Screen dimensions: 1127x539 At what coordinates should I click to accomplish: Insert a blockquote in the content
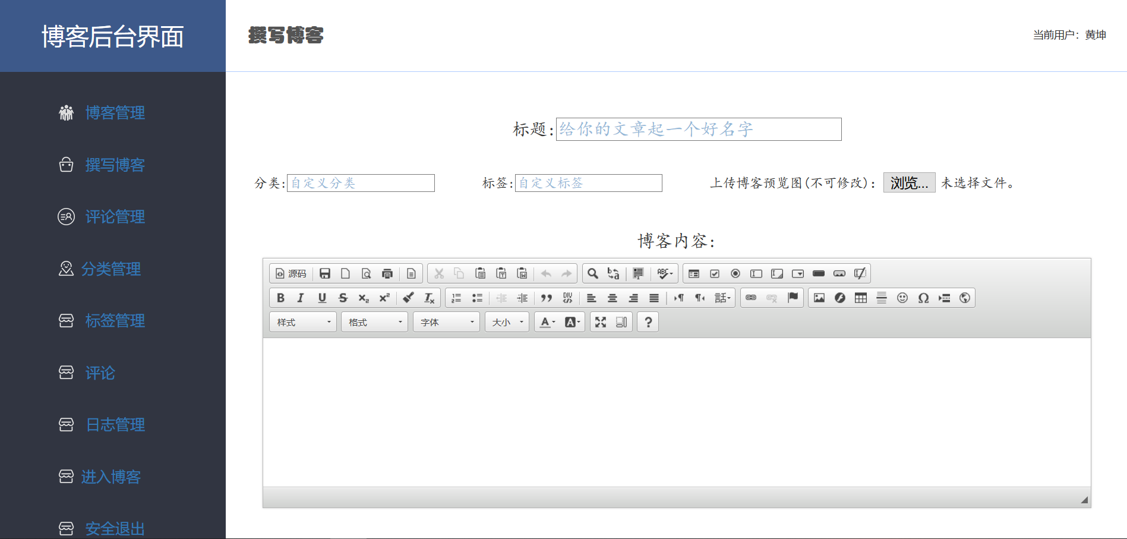(547, 298)
